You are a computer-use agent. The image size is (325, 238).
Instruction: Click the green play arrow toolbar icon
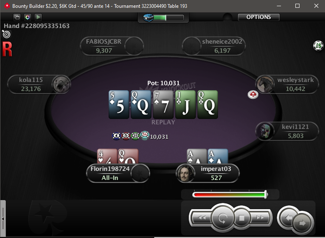click(x=38, y=17)
